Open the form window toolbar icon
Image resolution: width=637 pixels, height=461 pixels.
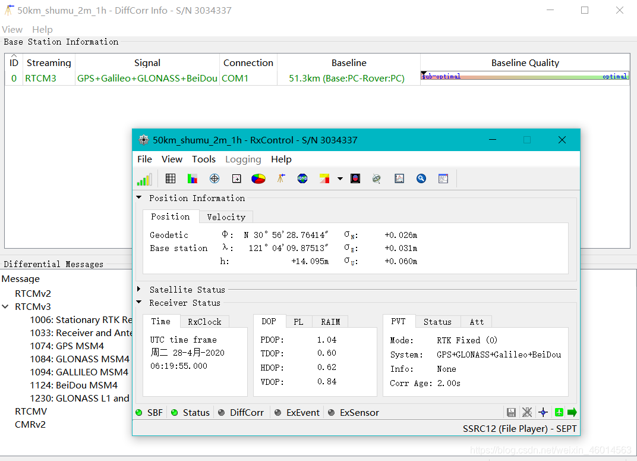443,178
